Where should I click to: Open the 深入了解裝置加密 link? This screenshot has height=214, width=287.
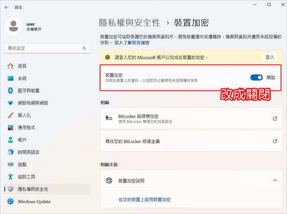pos(132,43)
